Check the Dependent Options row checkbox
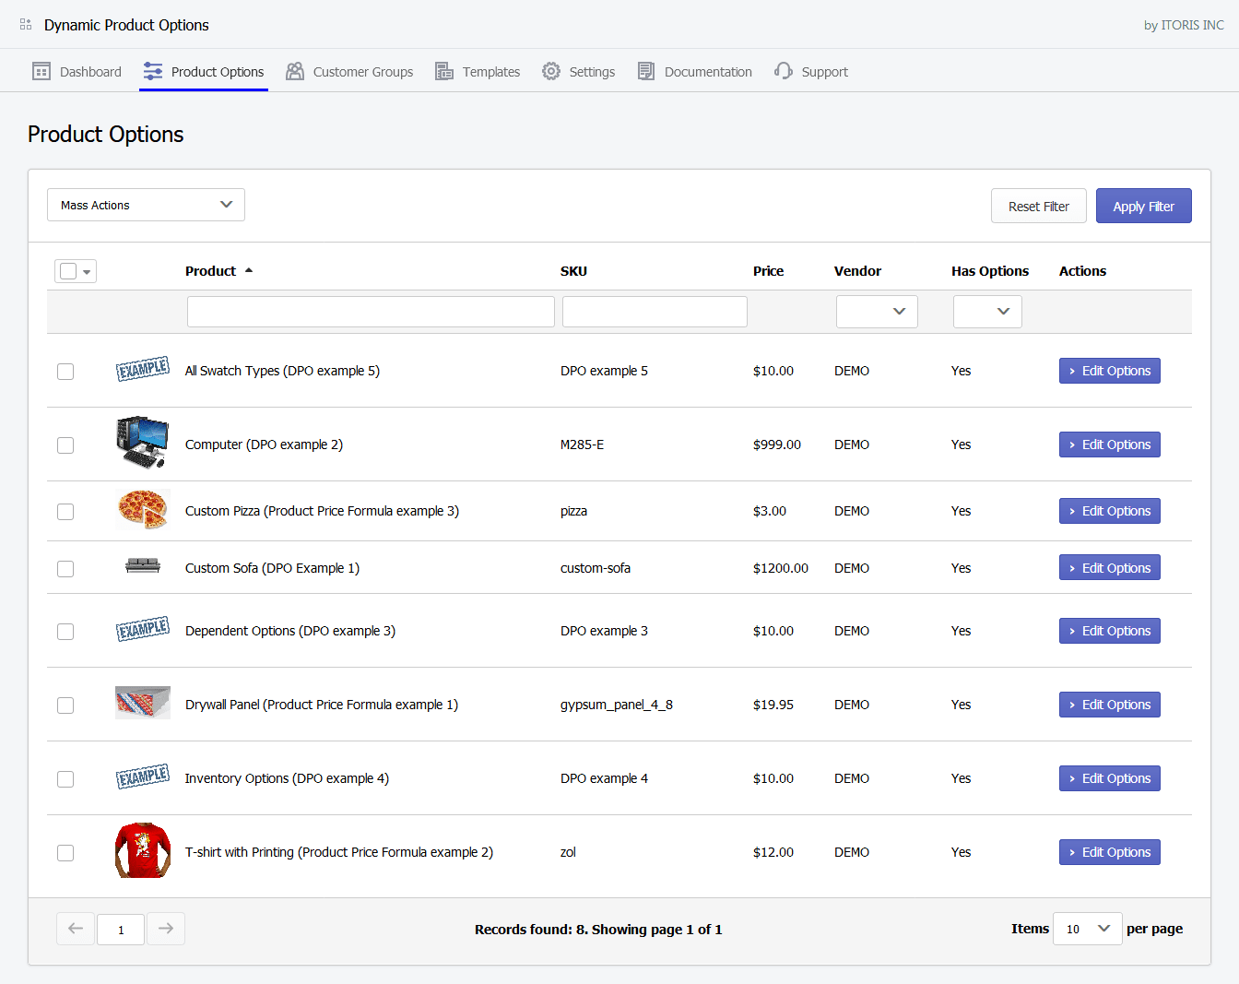The image size is (1239, 984). [x=65, y=632]
